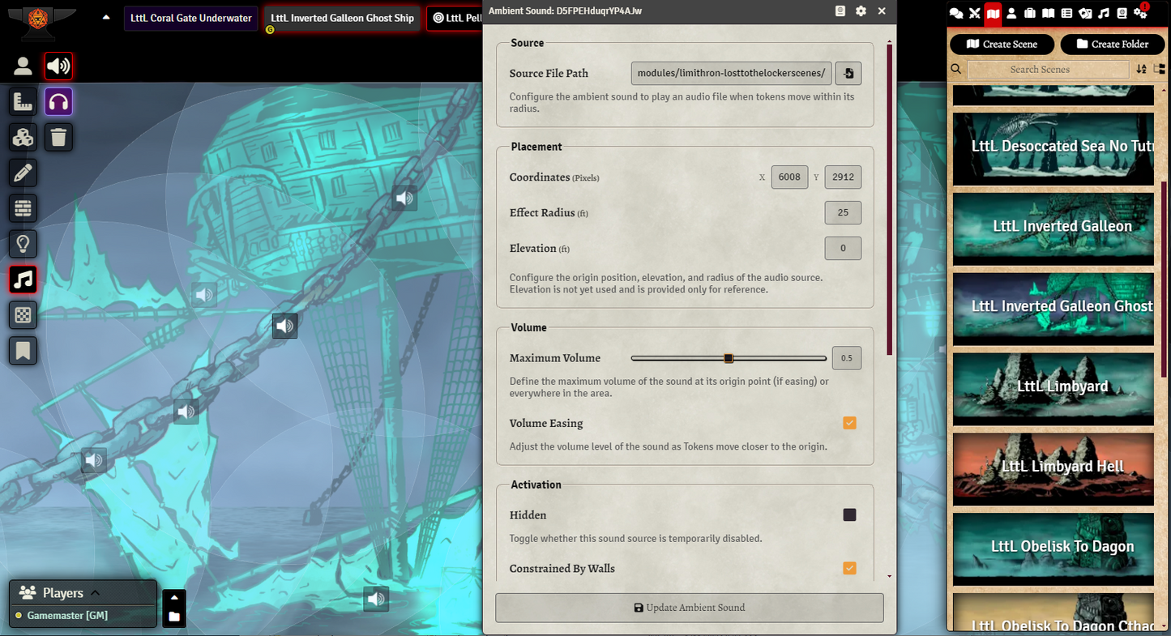This screenshot has height=636, width=1171.
Task: Click the Clear Sounds trash icon
Action: 58,138
